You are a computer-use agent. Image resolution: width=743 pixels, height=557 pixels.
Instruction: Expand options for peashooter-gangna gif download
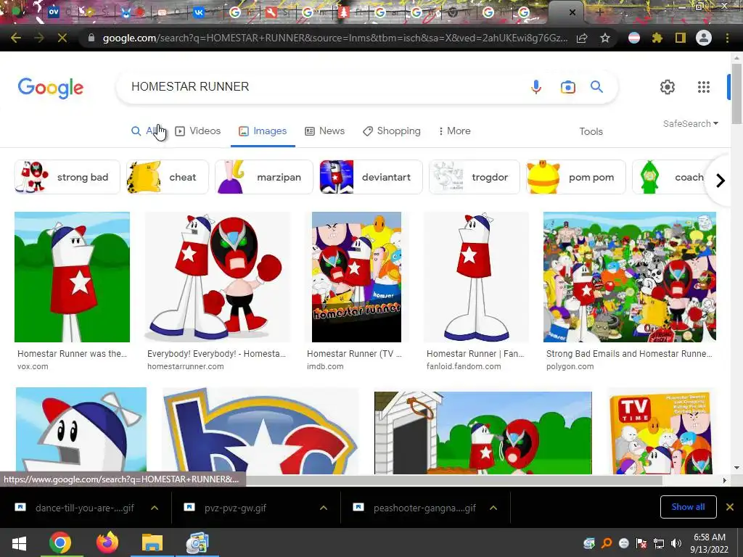pyautogui.click(x=493, y=508)
